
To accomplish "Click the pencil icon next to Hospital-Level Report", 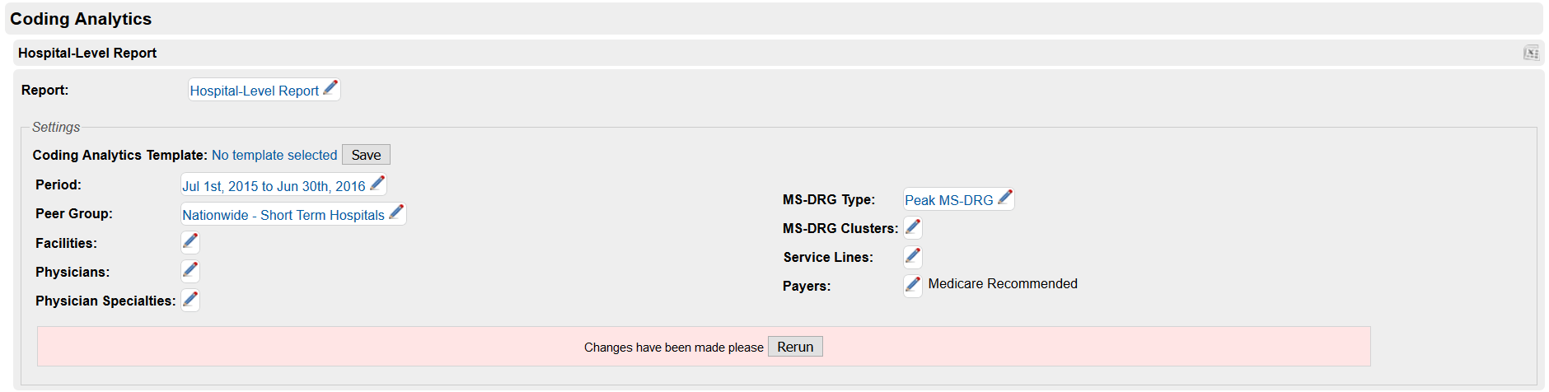I will [330, 87].
